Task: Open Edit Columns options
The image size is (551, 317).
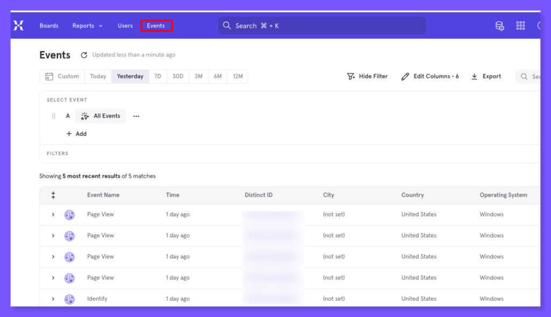Action: point(430,76)
